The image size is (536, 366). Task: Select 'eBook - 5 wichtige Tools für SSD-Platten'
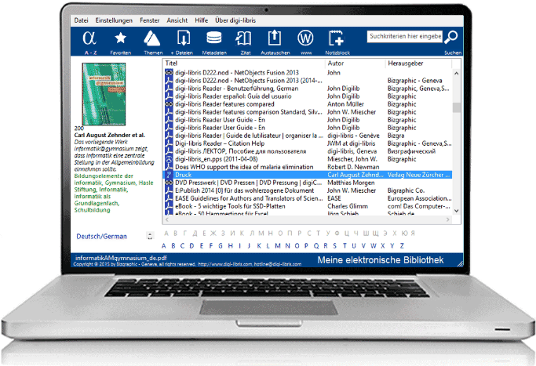(x=230, y=206)
